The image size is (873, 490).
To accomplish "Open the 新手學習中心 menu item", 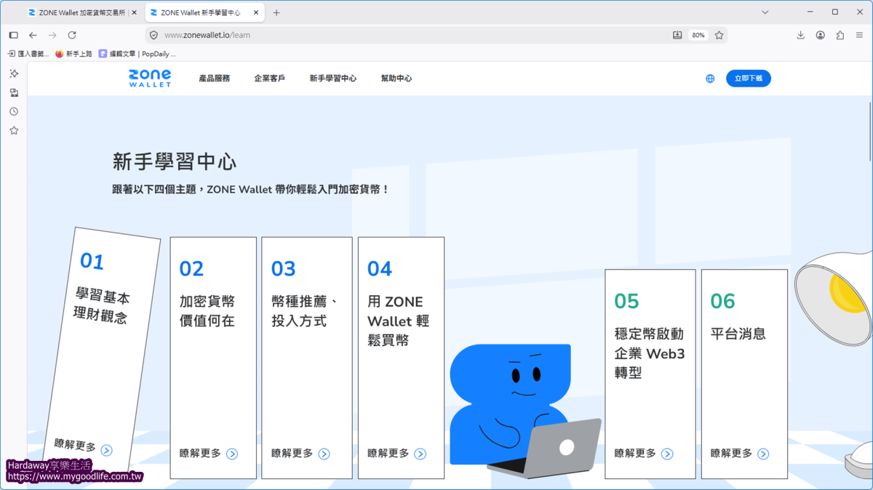I will pyautogui.click(x=332, y=79).
